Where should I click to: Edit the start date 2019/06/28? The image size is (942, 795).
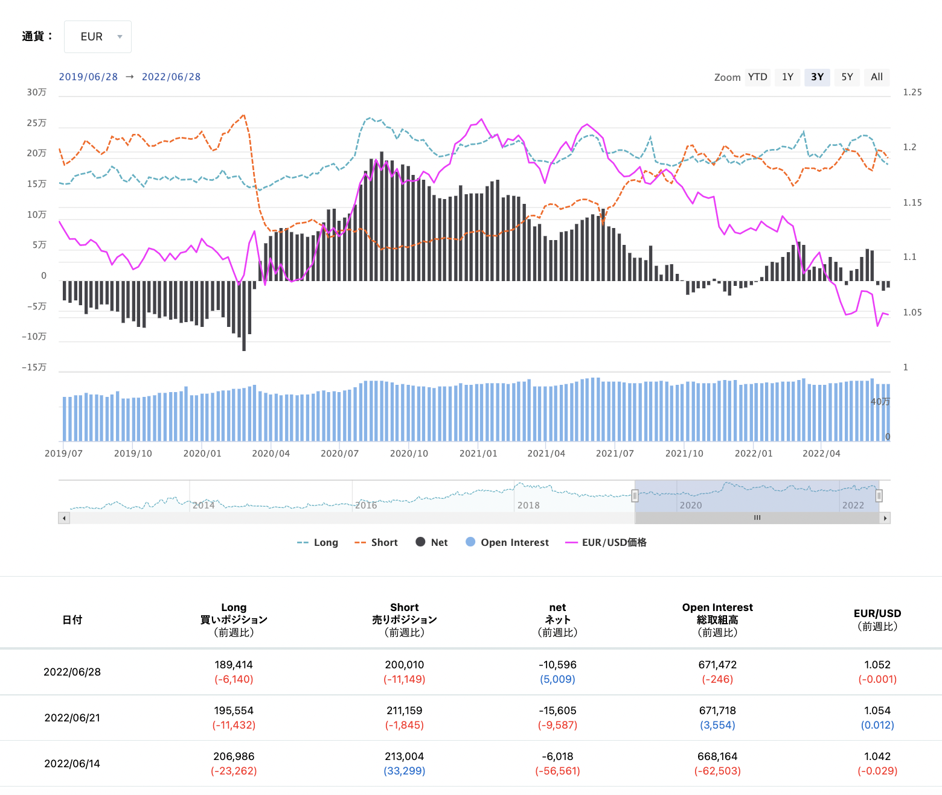pos(88,77)
